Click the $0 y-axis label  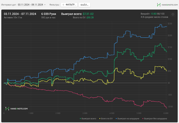pyautogui.click(x=169, y=83)
